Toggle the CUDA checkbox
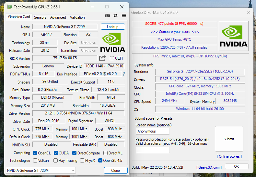The image size is (256, 177). 56,153
